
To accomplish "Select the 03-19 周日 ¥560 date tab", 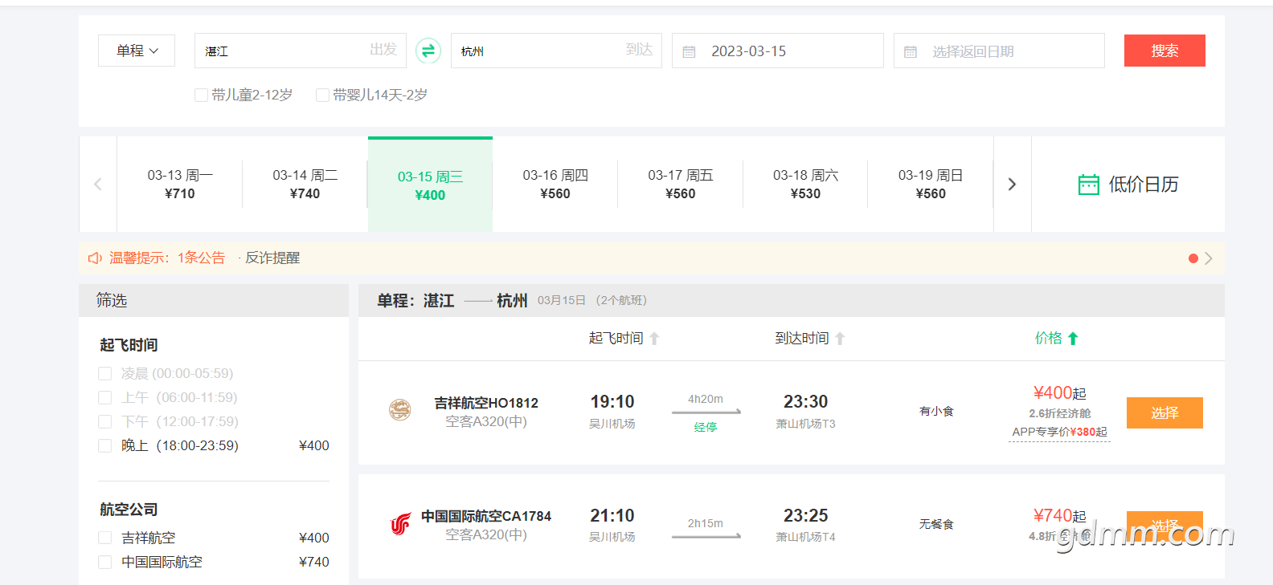I will (931, 184).
